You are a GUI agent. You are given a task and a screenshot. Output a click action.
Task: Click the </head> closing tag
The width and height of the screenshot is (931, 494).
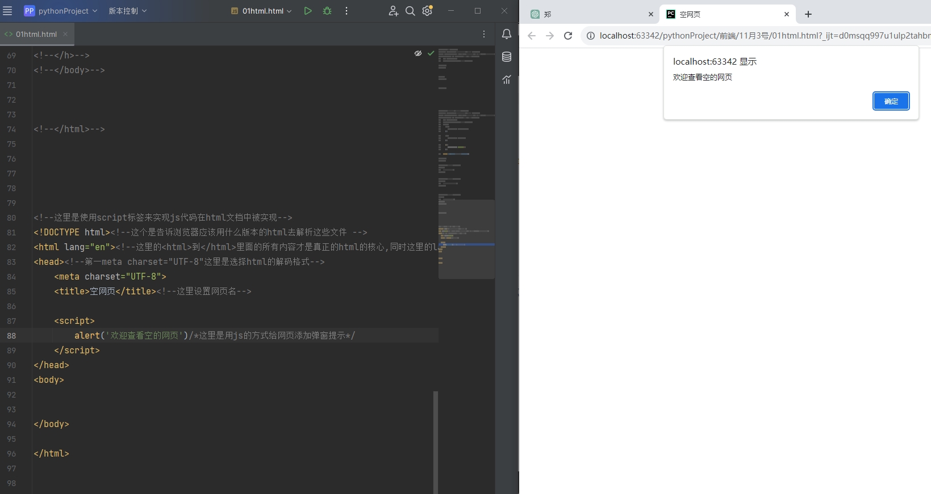51,365
